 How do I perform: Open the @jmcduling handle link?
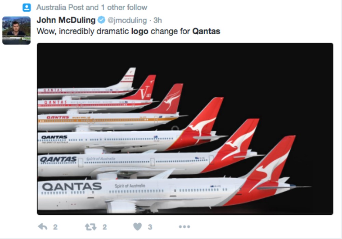[x=127, y=21]
